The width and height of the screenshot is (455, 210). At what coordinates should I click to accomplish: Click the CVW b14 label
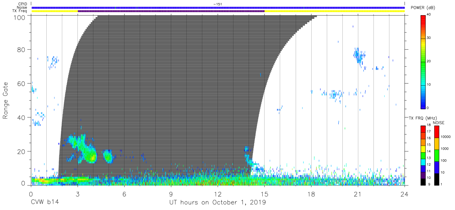coord(44,203)
